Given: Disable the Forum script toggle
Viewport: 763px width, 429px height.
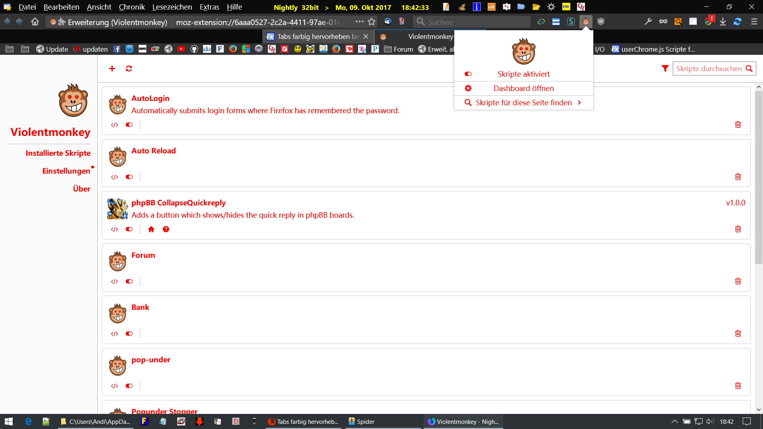Looking at the screenshot, I should [x=129, y=282].
